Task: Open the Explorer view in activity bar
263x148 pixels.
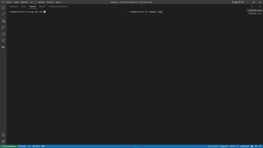Action: pyautogui.click(x=3, y=7)
